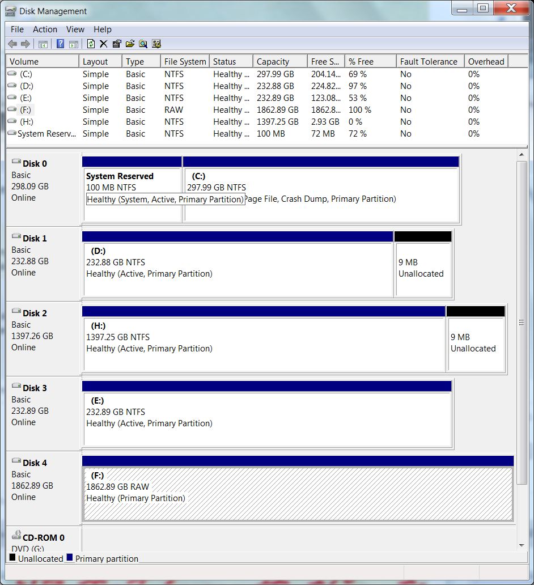Click the Refresh toolbar icon
Viewport: 534px width, 585px height.
91,44
